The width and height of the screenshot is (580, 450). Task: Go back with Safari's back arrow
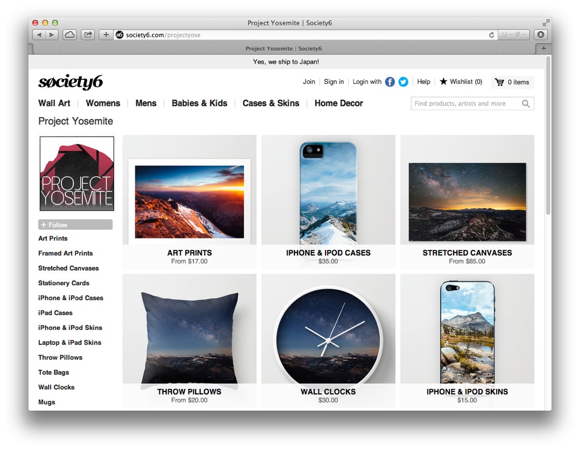(x=39, y=35)
